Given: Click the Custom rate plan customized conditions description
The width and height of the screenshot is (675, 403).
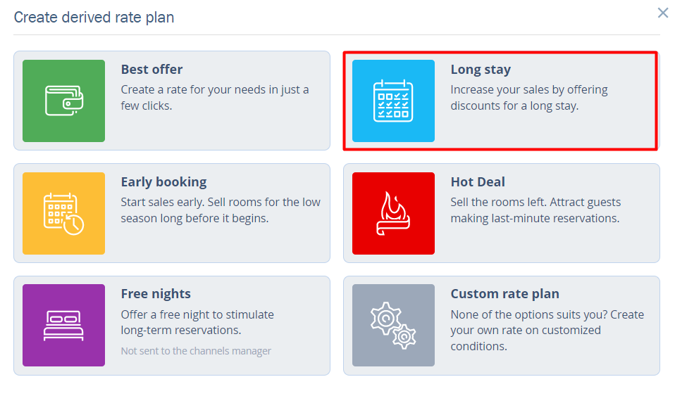Looking at the screenshot, I should click(547, 330).
